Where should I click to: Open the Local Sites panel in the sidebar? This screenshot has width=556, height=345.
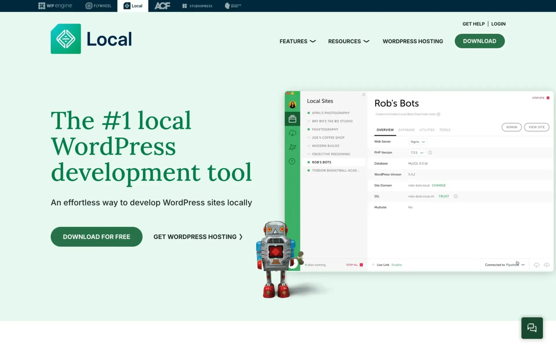(x=292, y=119)
